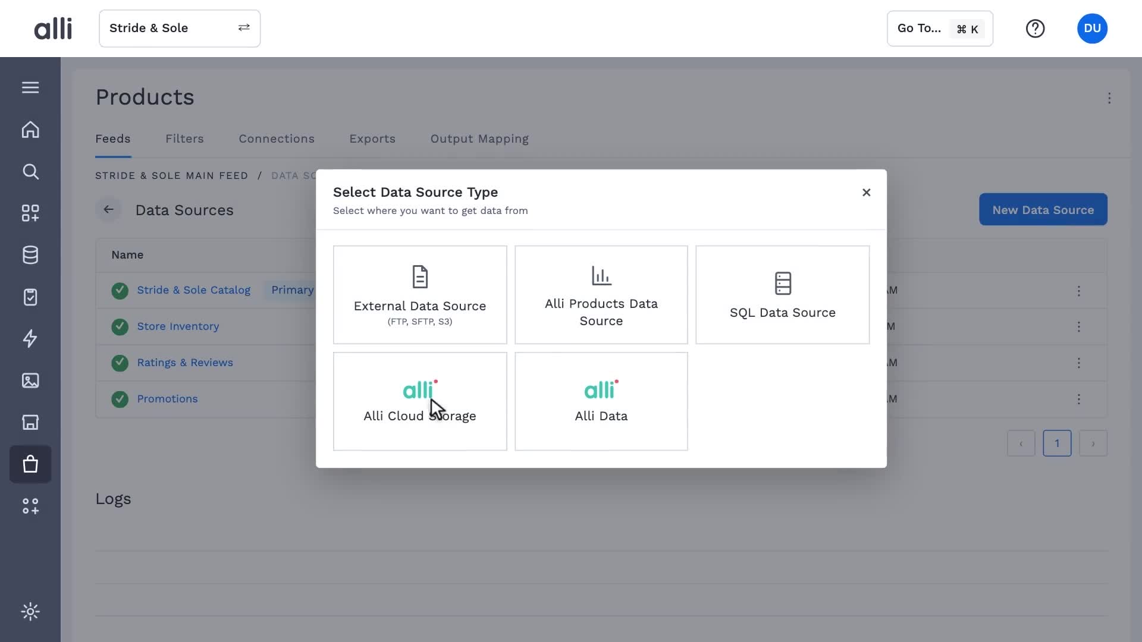Open row menu for Promotions

point(1078,399)
